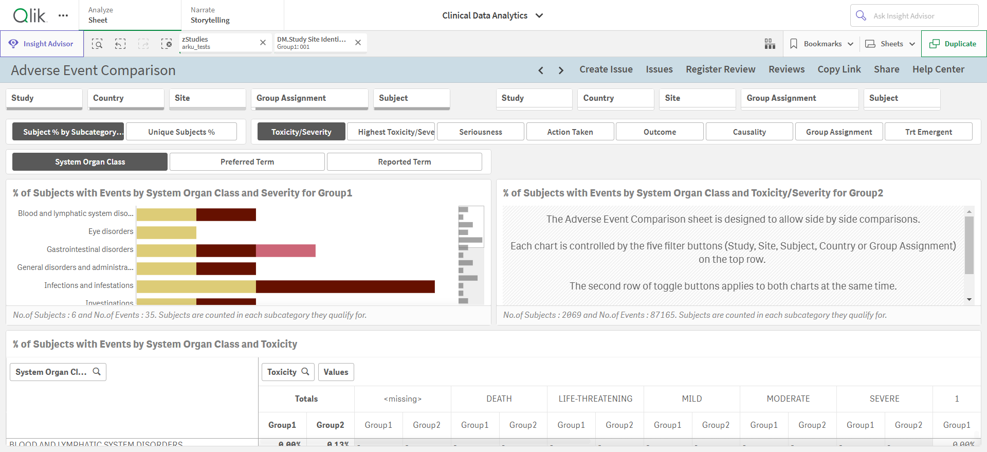Open the Qlik navigation ellipsis menu
Viewport: 987px width, 452px height.
pyautogui.click(x=63, y=15)
